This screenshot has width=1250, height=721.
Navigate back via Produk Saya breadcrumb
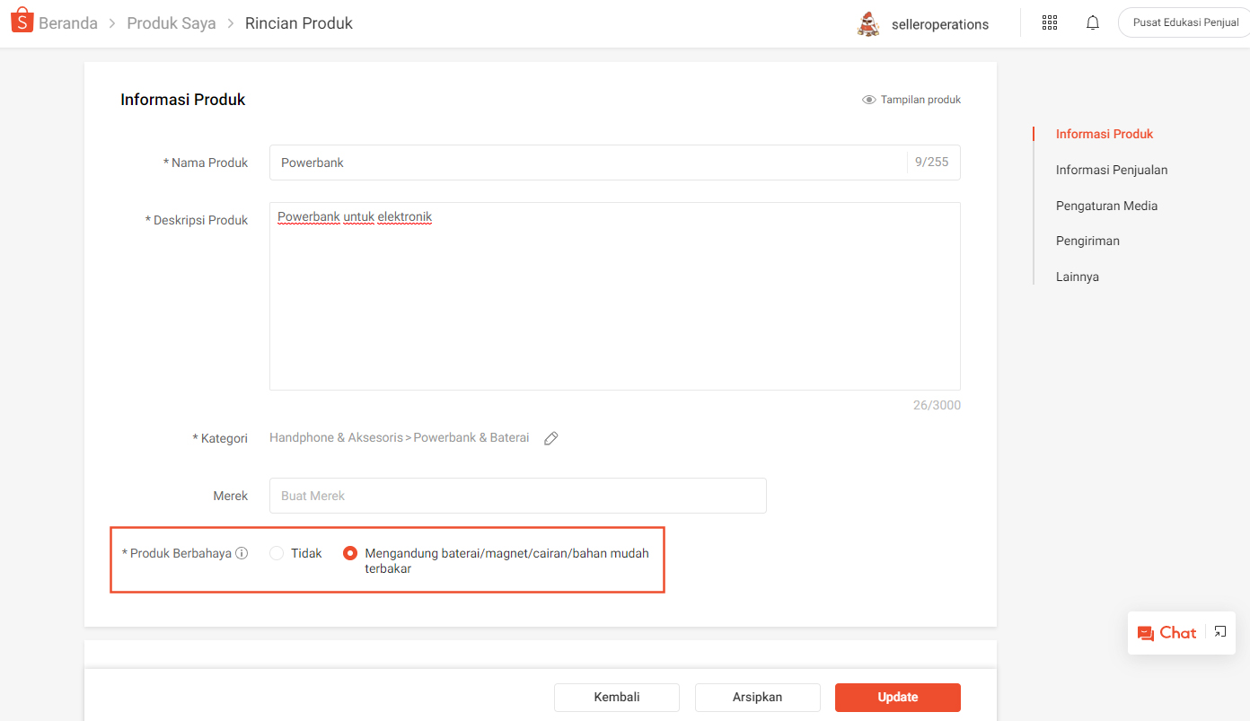click(x=171, y=22)
